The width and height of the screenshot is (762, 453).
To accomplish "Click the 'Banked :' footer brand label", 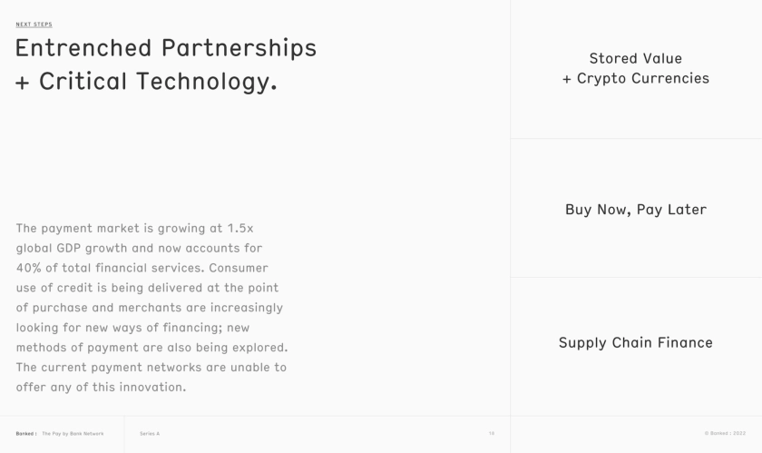I will (26, 434).
